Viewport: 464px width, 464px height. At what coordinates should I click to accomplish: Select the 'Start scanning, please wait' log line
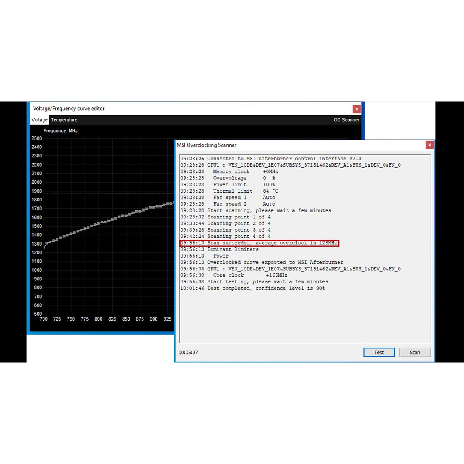click(256, 211)
